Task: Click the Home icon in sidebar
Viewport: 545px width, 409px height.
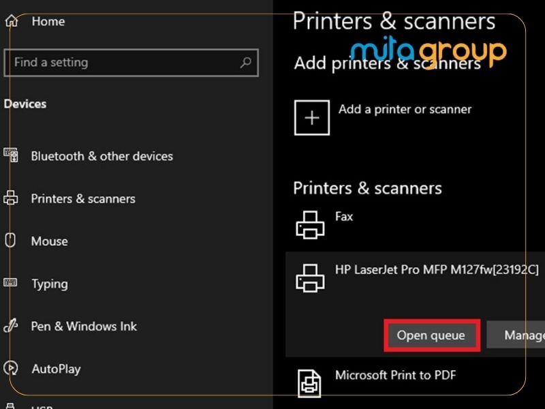Action: 12,21
